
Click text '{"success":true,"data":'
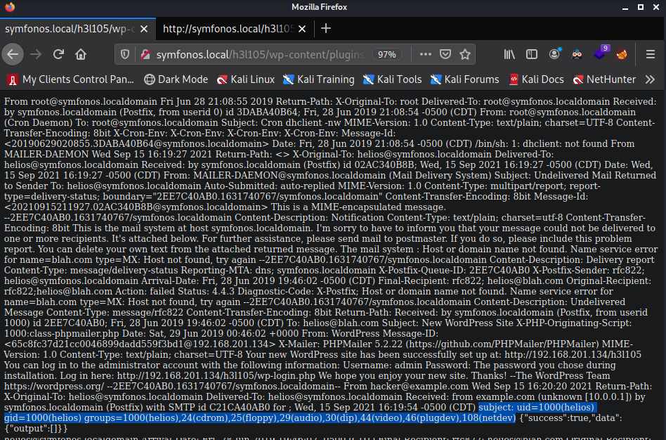click(x=570, y=418)
